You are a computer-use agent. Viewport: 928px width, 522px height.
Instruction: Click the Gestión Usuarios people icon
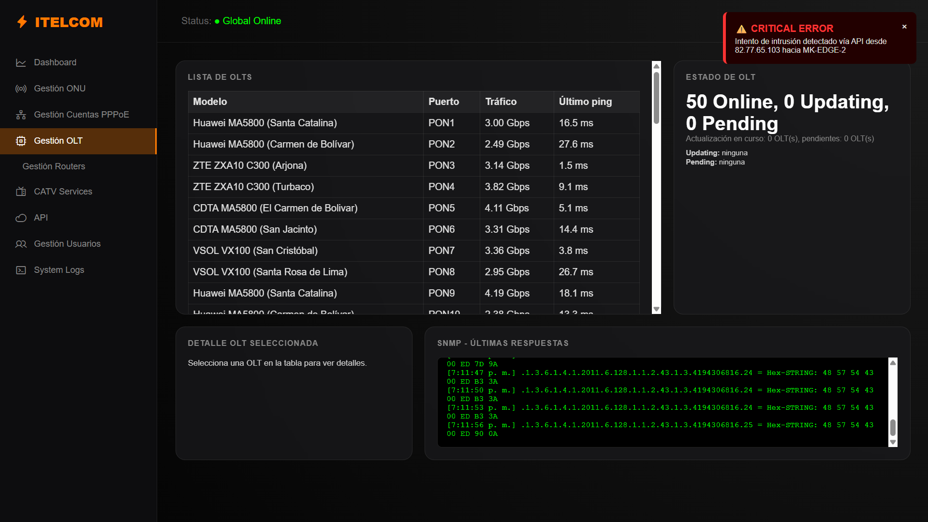(x=21, y=244)
